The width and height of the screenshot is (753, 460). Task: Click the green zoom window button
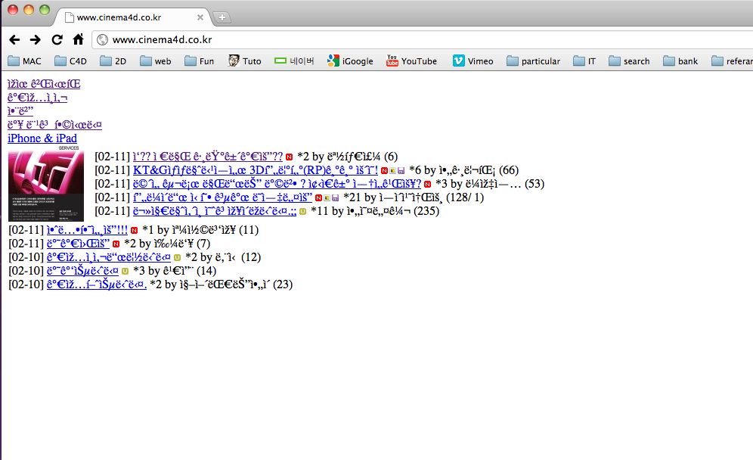44,10
